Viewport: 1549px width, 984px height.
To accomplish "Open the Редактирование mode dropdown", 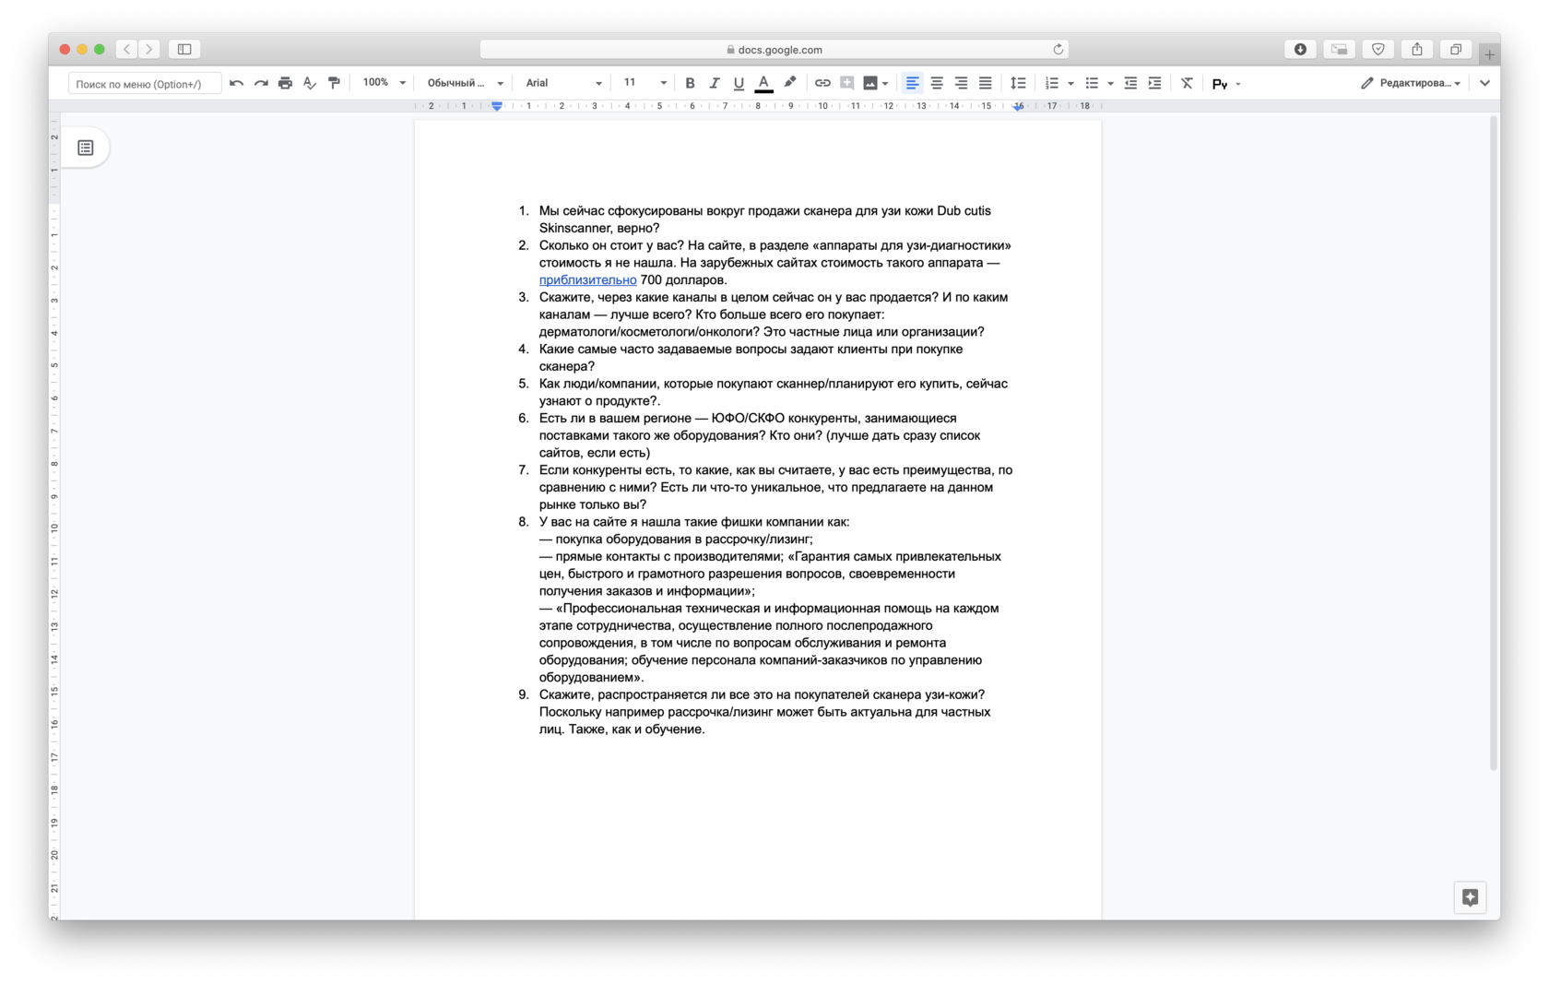I will [1410, 83].
